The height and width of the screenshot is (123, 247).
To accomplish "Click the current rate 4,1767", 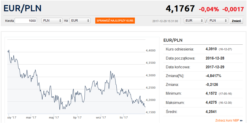I will [x=180, y=9].
